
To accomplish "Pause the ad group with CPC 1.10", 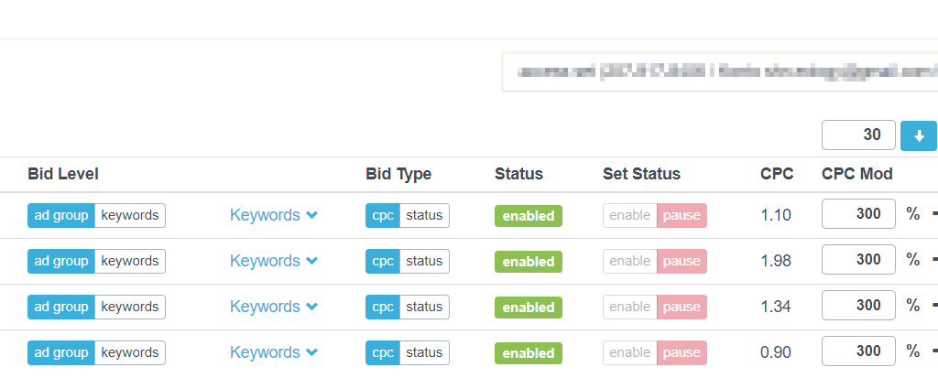I will click(682, 215).
